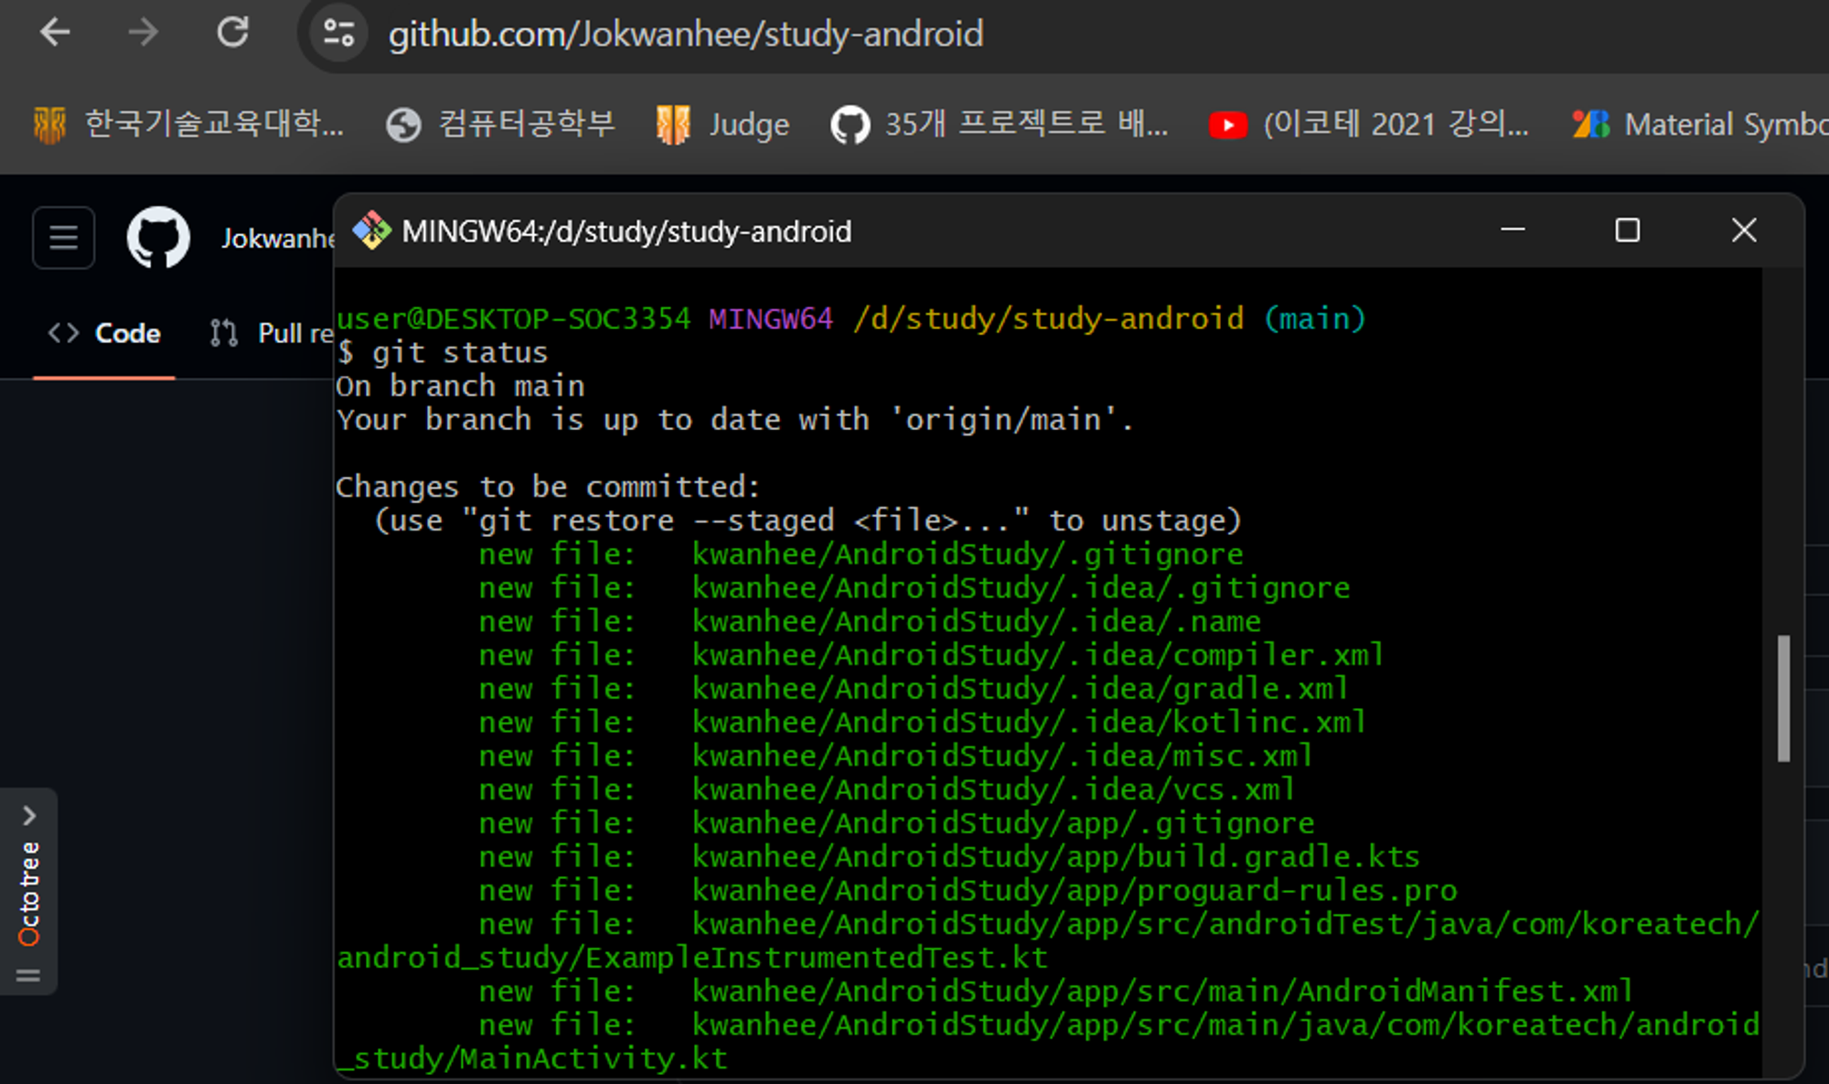Click 'Changes to be committed:' line
1829x1084 pixels.
(548, 487)
